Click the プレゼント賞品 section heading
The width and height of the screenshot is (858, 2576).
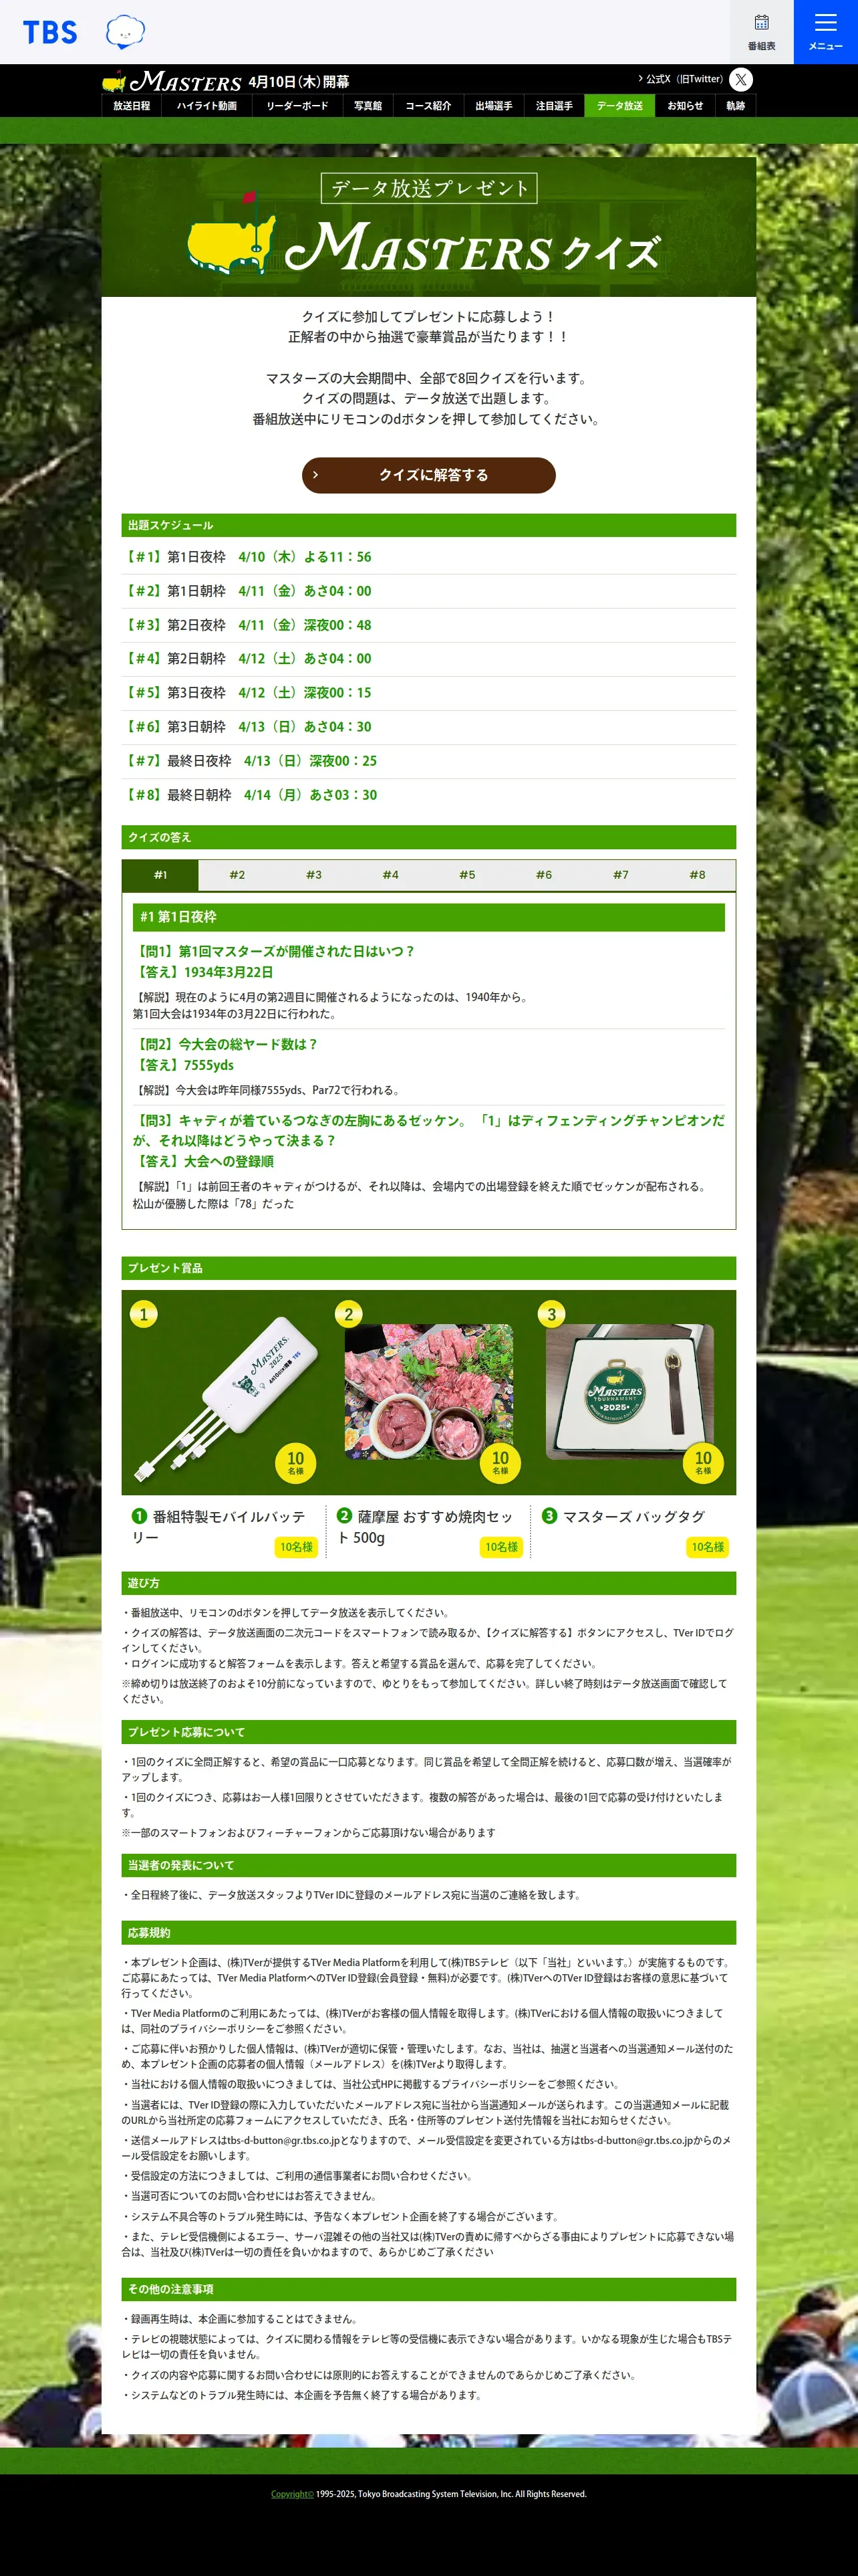coord(428,1268)
